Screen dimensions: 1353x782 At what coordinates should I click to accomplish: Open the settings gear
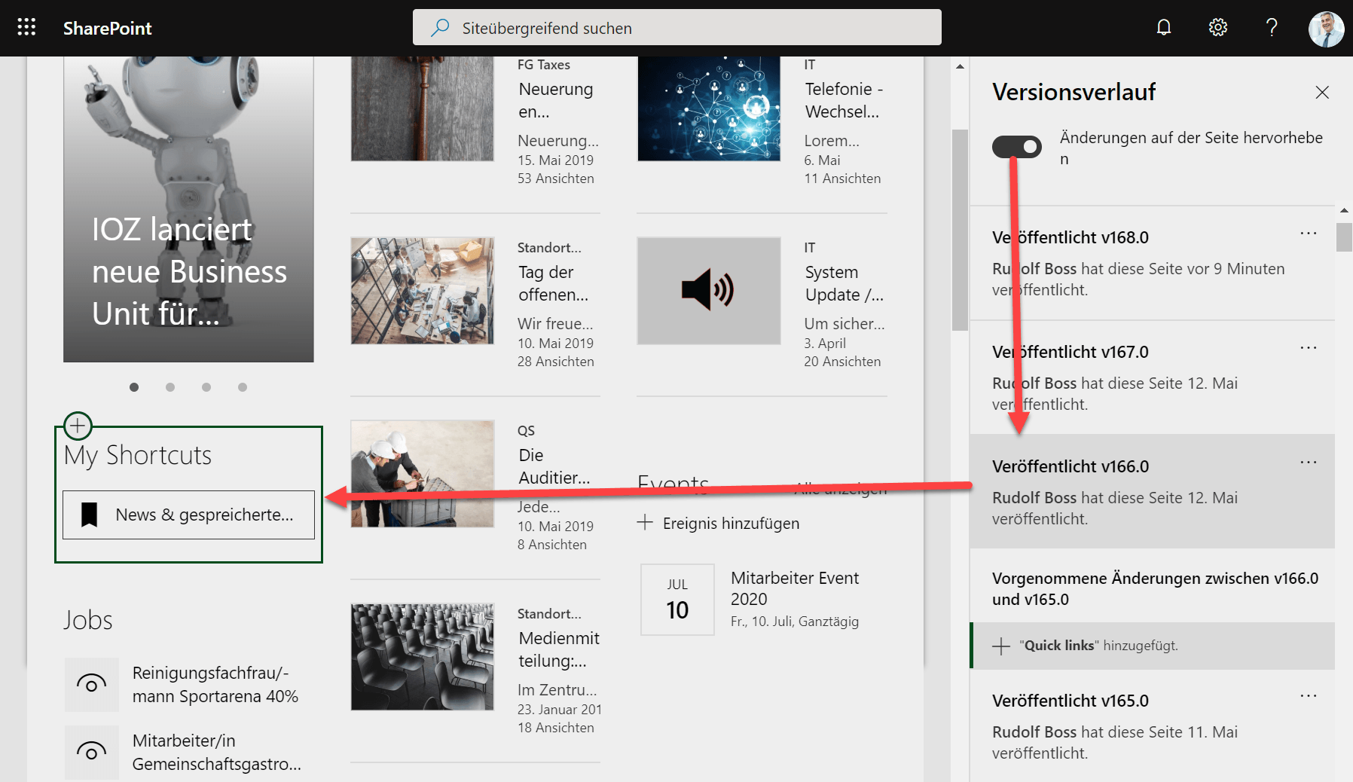1218,28
